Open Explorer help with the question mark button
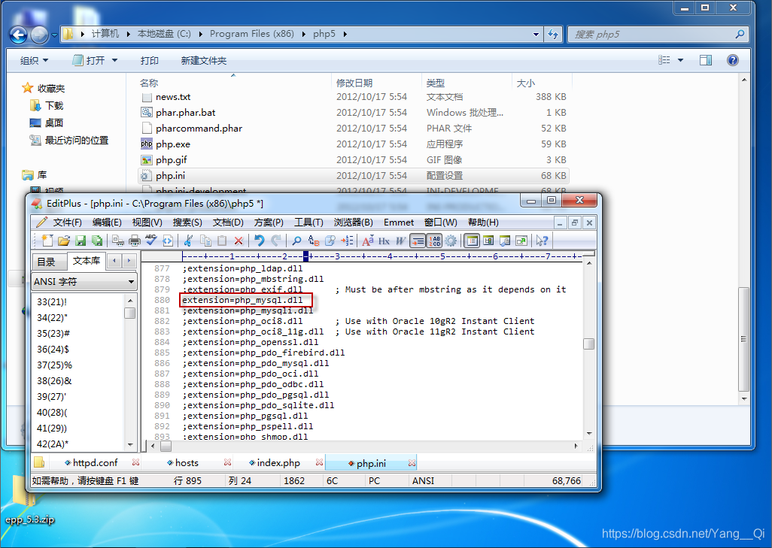The image size is (772, 548). (x=733, y=60)
